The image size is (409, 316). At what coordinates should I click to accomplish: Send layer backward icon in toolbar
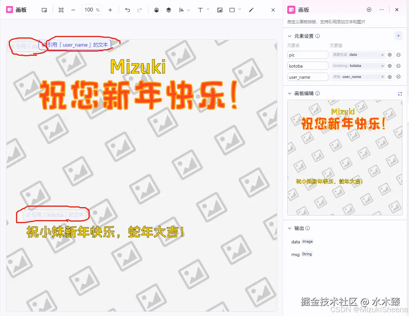(169, 10)
